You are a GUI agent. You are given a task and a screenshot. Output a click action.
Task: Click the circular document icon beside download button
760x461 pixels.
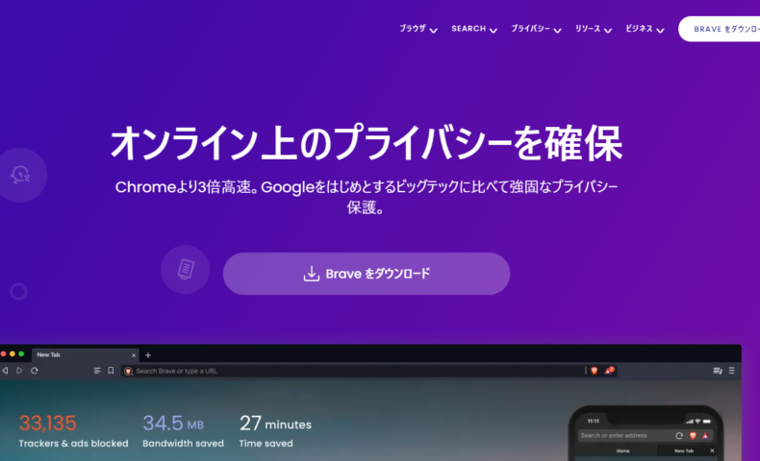(x=185, y=269)
